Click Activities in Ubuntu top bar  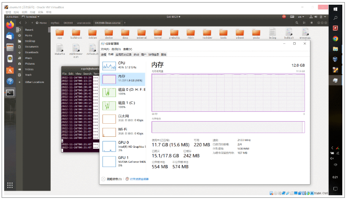[12, 17]
